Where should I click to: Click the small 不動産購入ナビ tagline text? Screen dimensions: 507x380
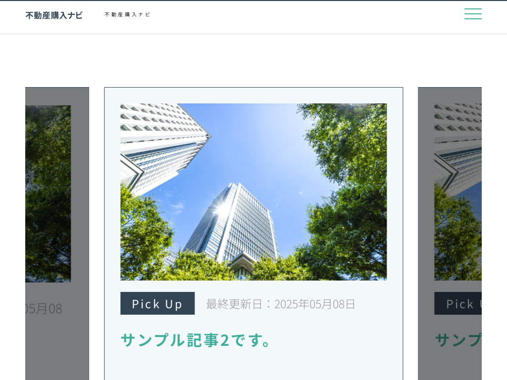tap(127, 14)
